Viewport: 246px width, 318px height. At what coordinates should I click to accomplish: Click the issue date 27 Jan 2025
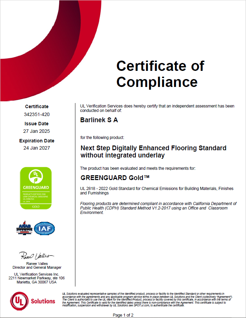pos(37,131)
